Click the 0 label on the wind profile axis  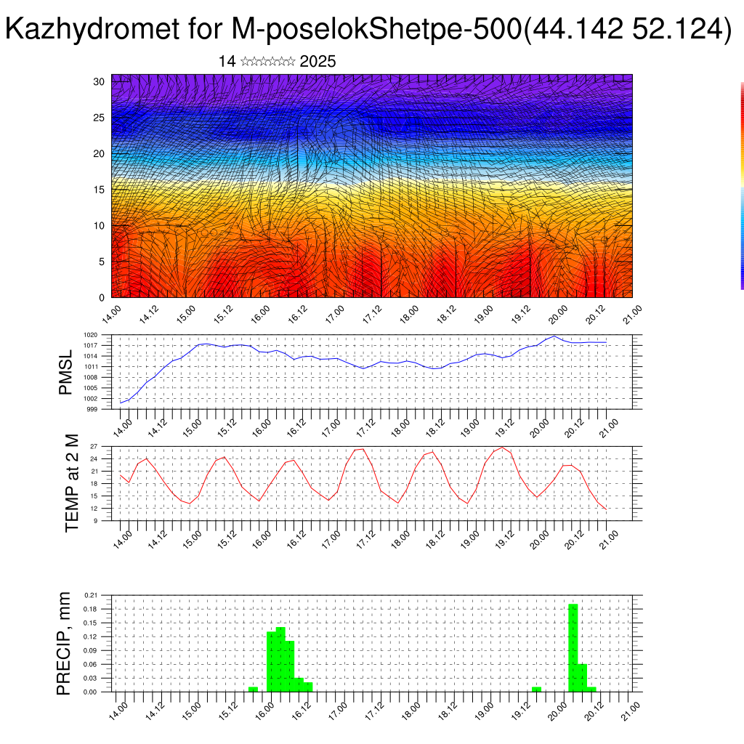[102, 298]
